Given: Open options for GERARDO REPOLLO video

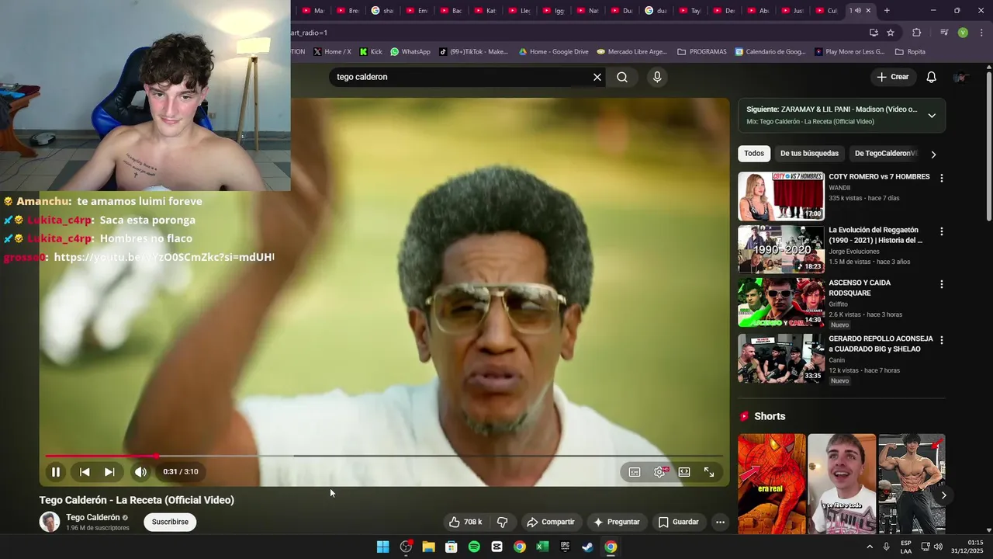Looking at the screenshot, I should coord(942,340).
